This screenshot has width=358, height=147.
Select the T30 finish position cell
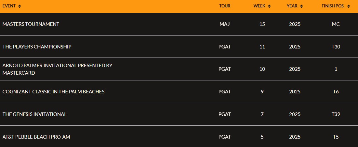[x=336, y=47]
